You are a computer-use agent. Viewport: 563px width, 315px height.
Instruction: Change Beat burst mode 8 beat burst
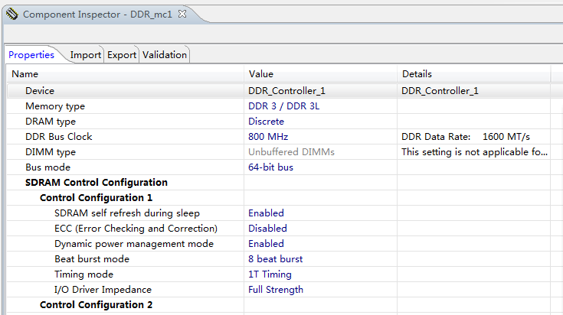tap(275, 259)
